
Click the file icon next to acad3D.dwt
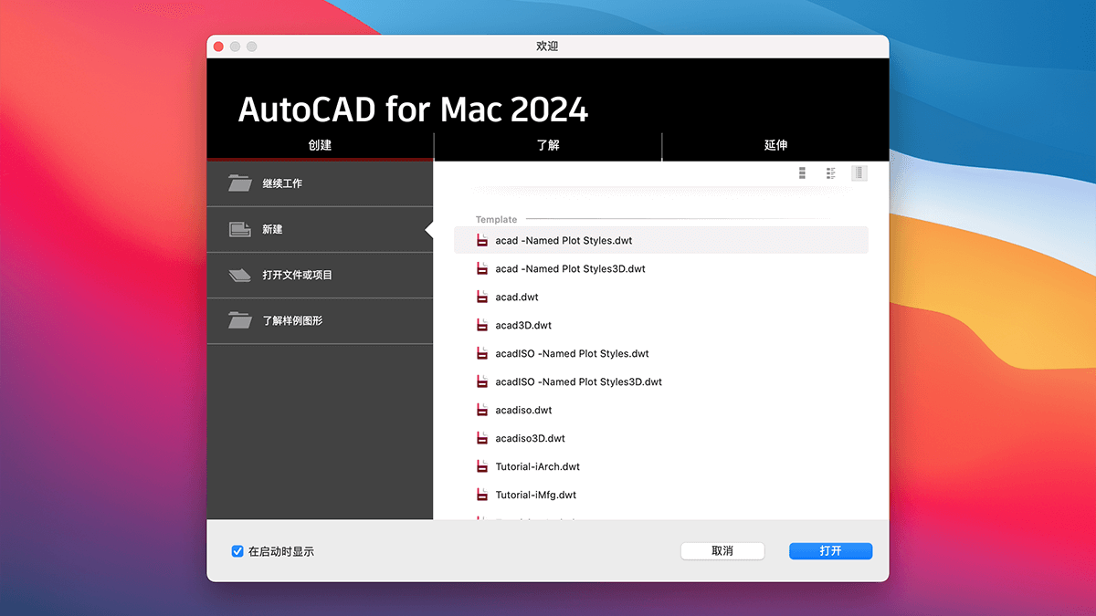point(482,326)
